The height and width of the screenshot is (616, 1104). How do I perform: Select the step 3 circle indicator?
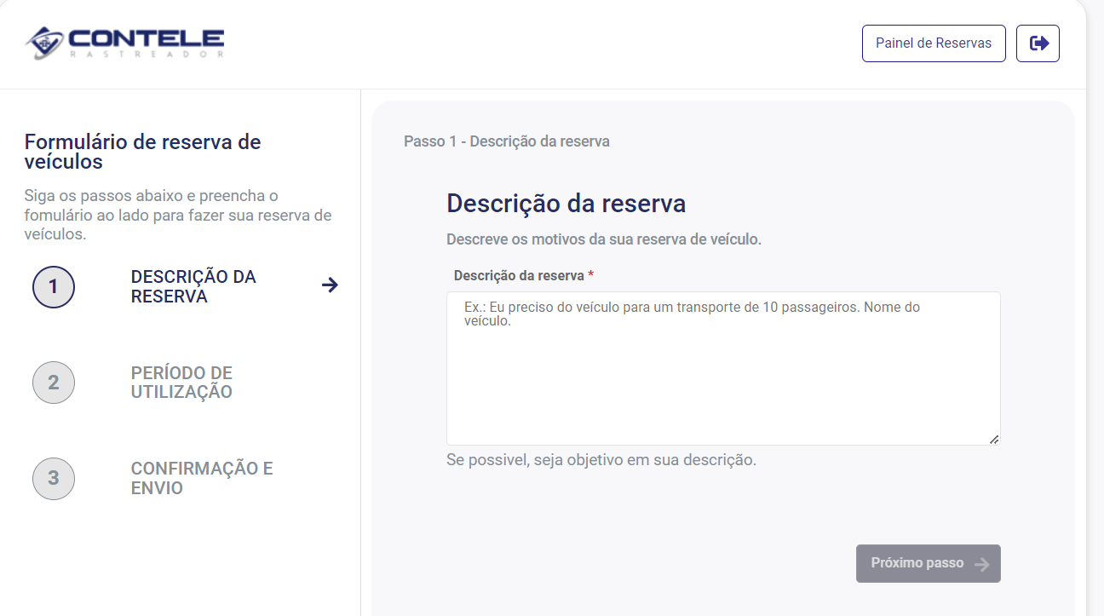pyautogui.click(x=53, y=479)
